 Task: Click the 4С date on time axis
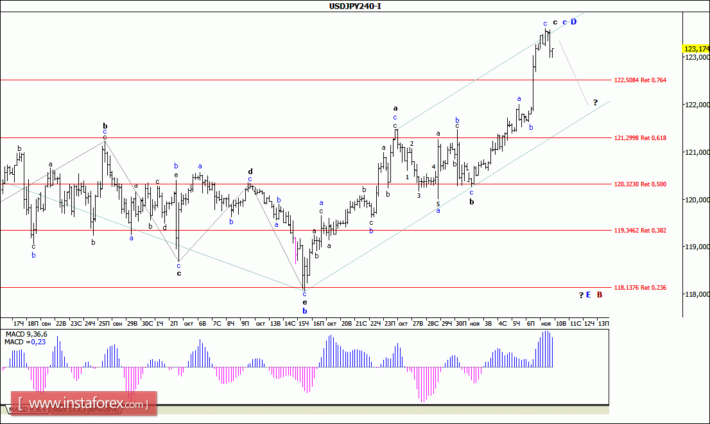pyautogui.click(x=502, y=323)
